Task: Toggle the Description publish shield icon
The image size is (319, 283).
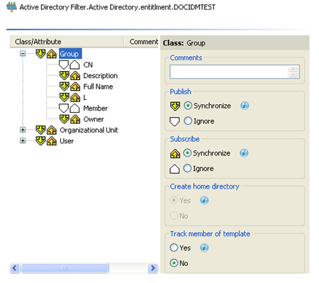Action: pos(65,76)
